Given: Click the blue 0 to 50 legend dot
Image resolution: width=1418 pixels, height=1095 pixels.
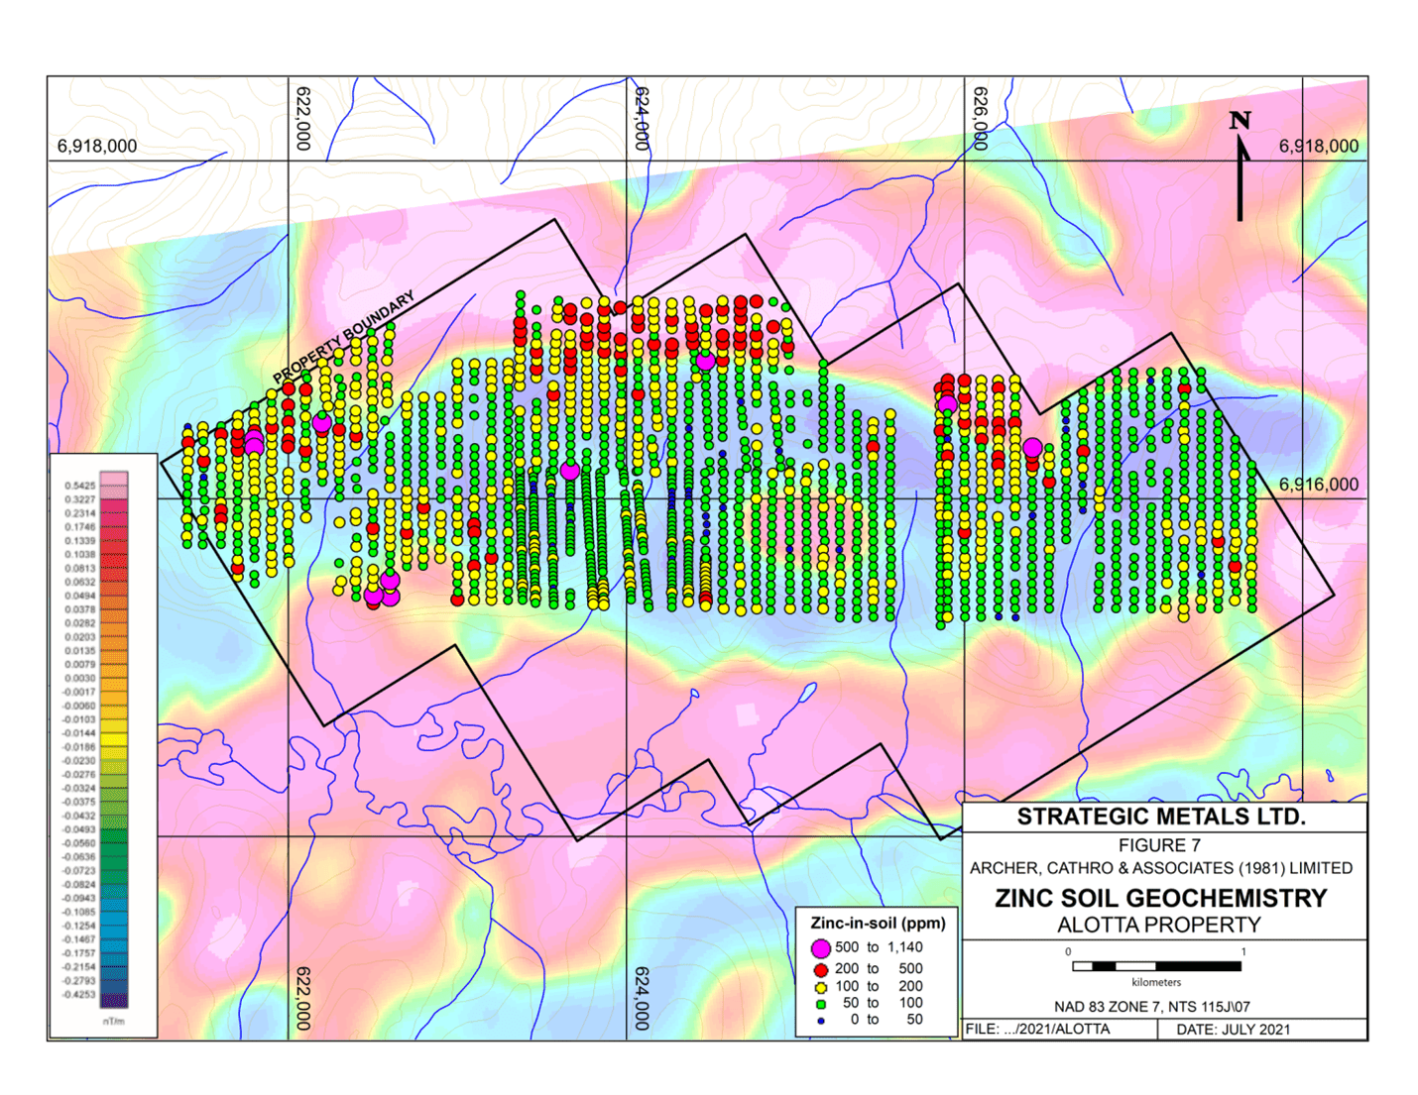Looking at the screenshot, I should click(x=821, y=1020).
